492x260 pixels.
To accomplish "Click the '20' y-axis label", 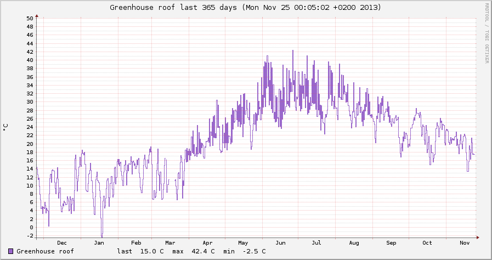I will point(30,144).
